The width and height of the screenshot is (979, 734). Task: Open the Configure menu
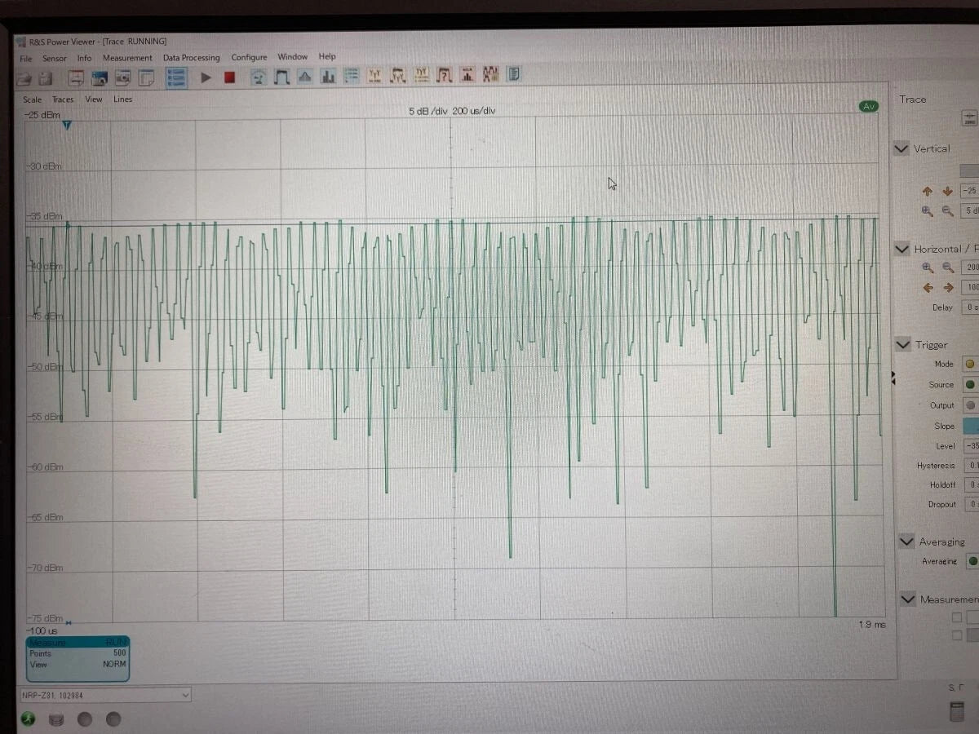click(x=249, y=57)
